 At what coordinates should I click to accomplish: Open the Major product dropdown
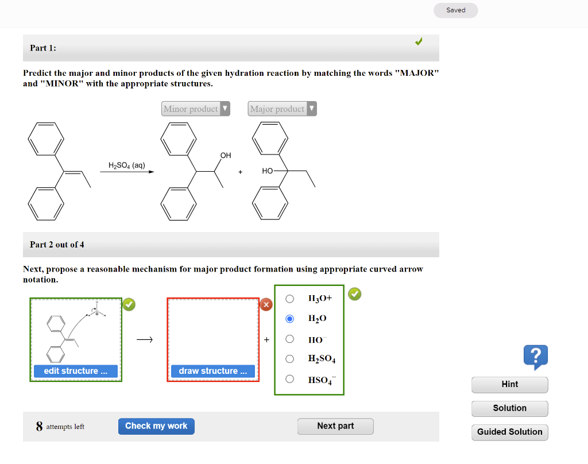[281, 108]
